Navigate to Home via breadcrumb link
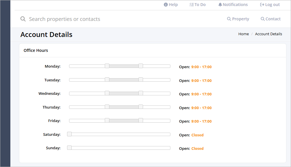The height and width of the screenshot is (167, 291). click(243, 34)
